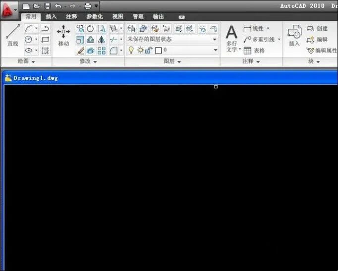This screenshot has width=338, height=271.
Task: Toggle layer 0 freeze sun icon
Action: [140, 50]
